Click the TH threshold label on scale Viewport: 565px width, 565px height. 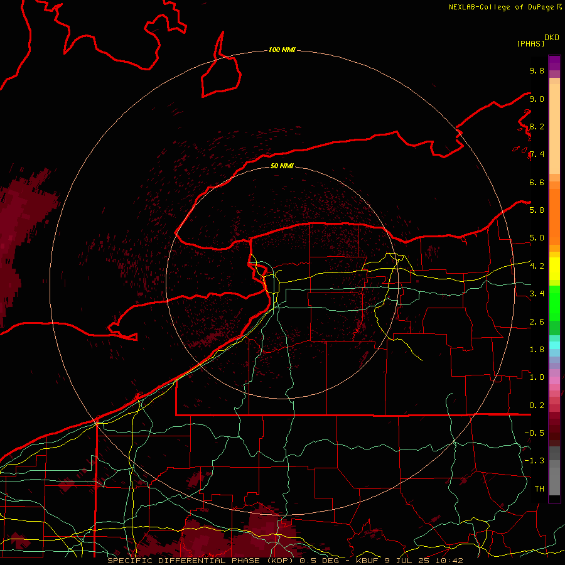[539, 488]
